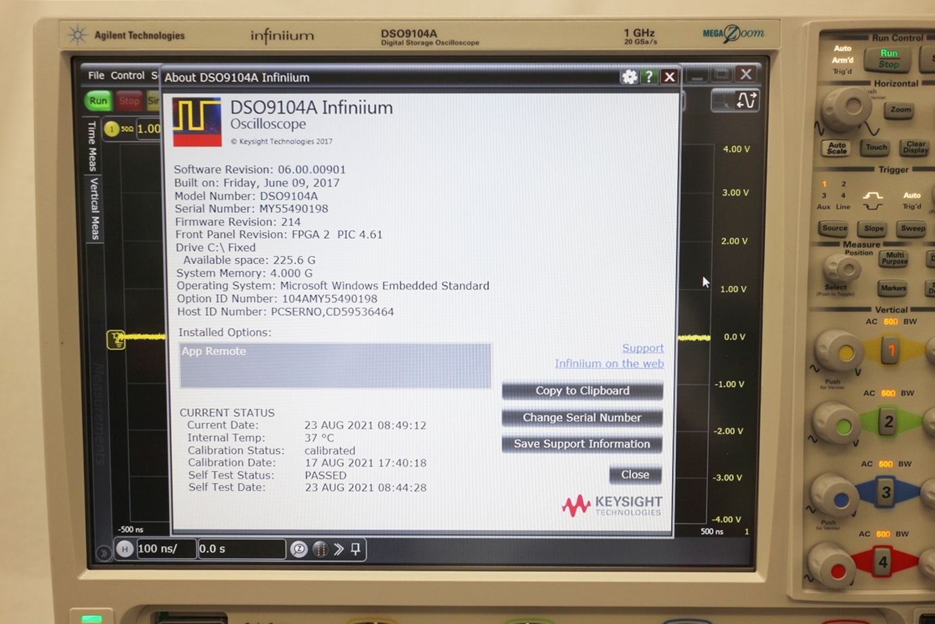Pin the horizontal toolbar

coord(356,549)
